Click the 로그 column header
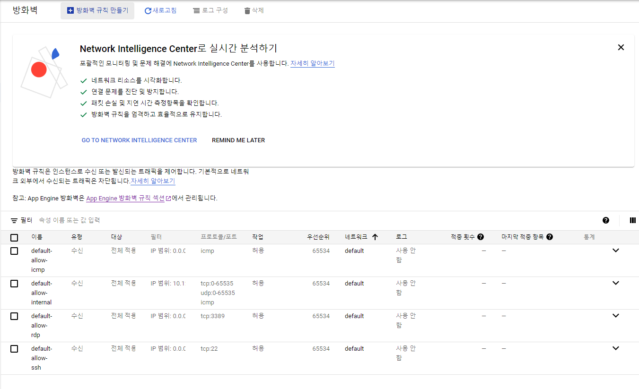Image resolution: width=639 pixels, height=389 pixels. coord(401,237)
